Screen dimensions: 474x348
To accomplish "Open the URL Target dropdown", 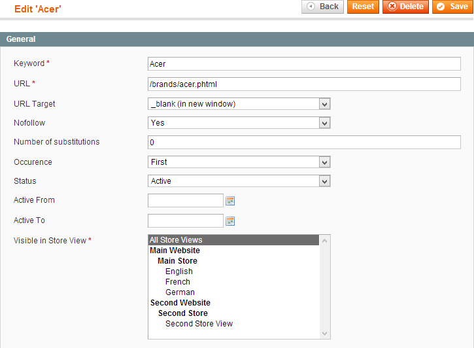I will [x=239, y=103].
